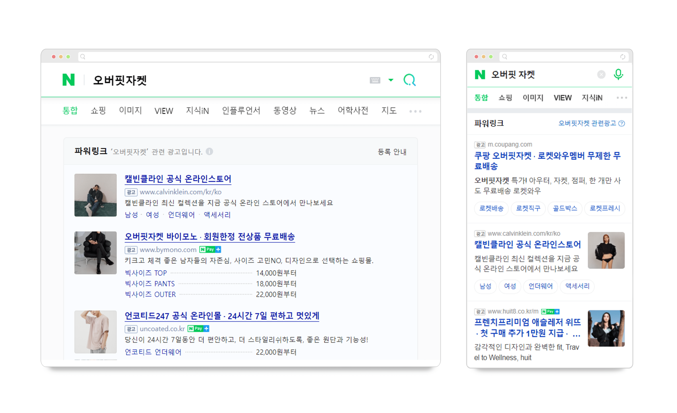The width and height of the screenshot is (677, 413).
Task: Click 등록 안내 link in 파워링크 header
Action: click(x=392, y=152)
